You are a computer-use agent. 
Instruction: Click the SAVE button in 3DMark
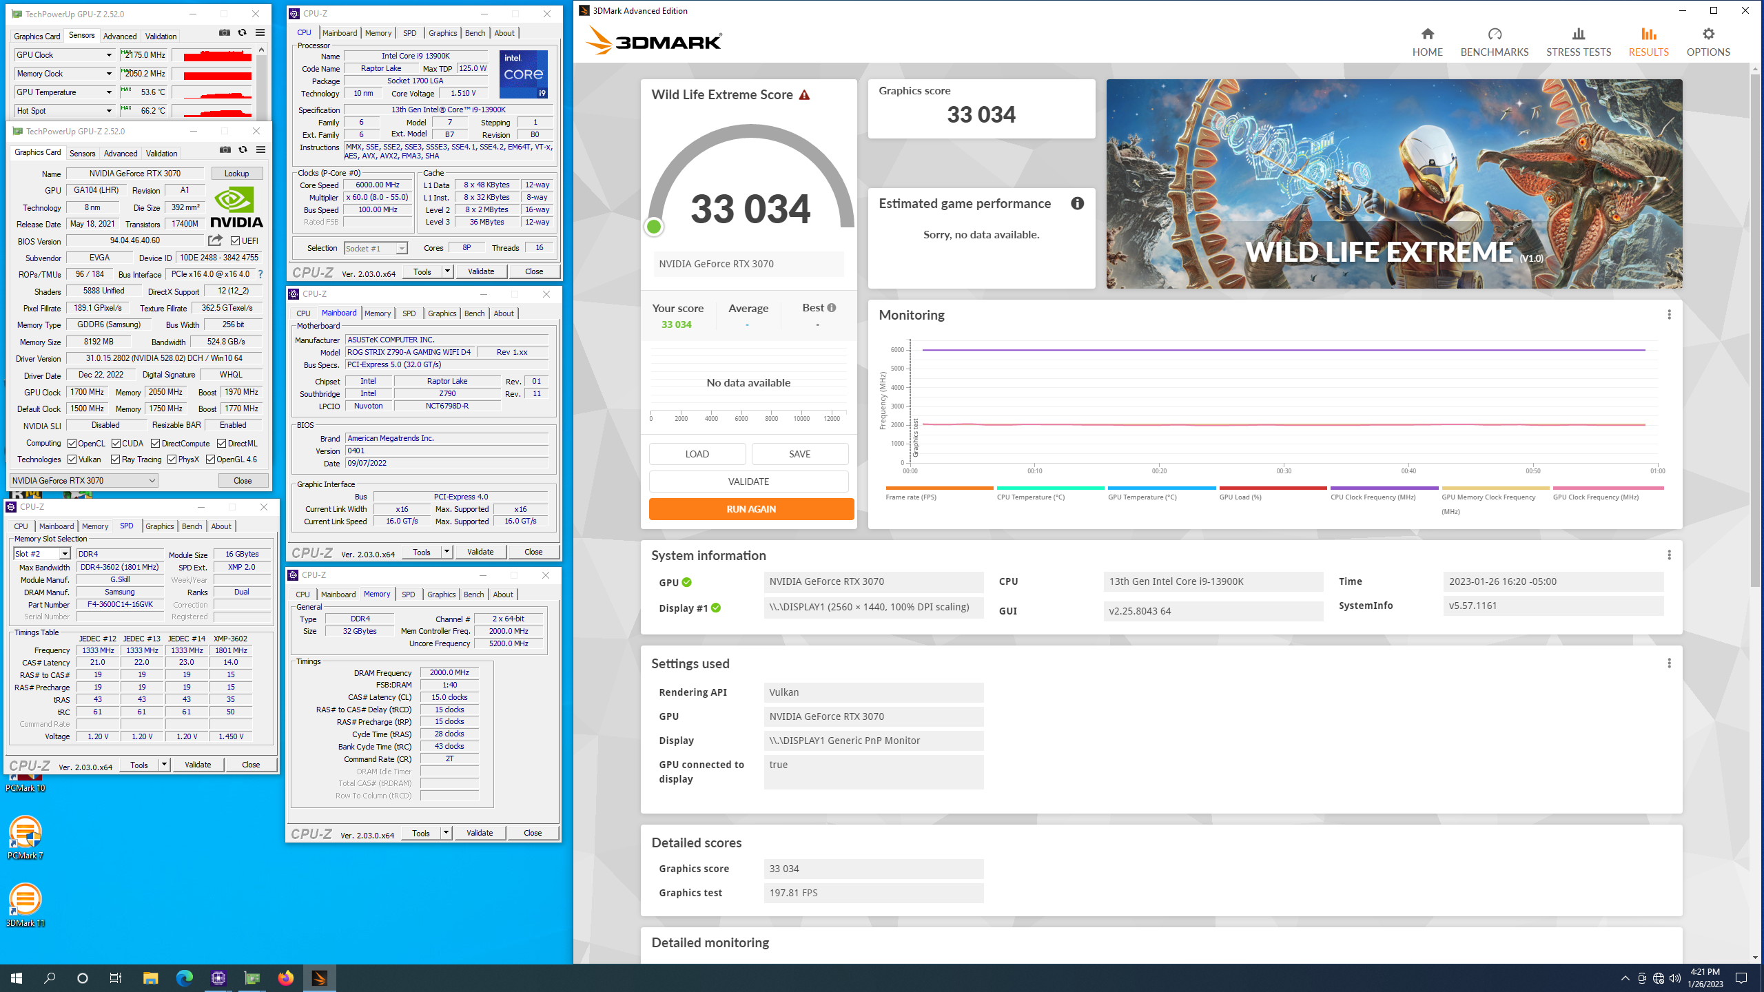click(799, 454)
